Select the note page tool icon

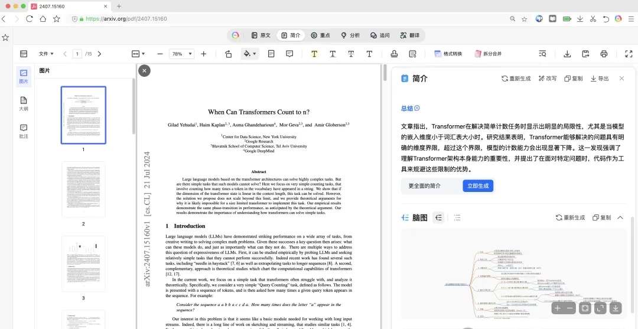click(271, 54)
